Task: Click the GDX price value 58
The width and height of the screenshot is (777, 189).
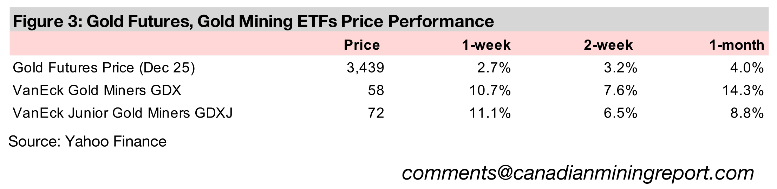Action: [376, 91]
